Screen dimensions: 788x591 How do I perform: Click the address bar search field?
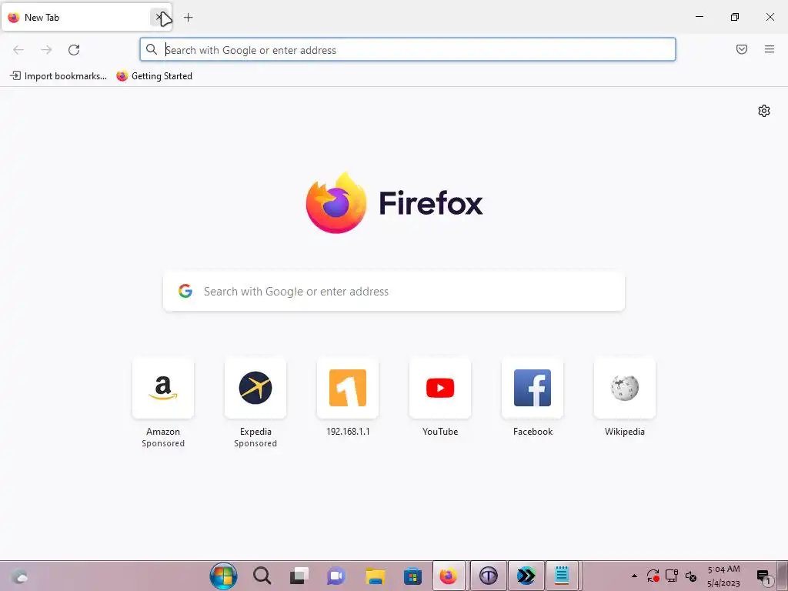408,50
